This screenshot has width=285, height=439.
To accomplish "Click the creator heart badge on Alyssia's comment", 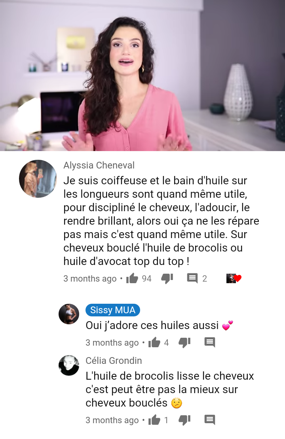I will [234, 278].
